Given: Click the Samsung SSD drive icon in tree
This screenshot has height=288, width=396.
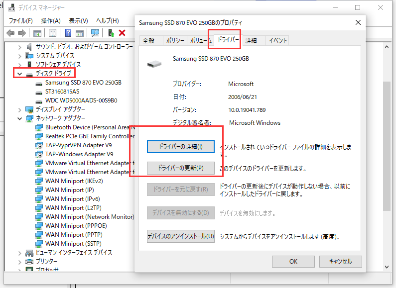Looking at the screenshot, I should (x=39, y=83).
